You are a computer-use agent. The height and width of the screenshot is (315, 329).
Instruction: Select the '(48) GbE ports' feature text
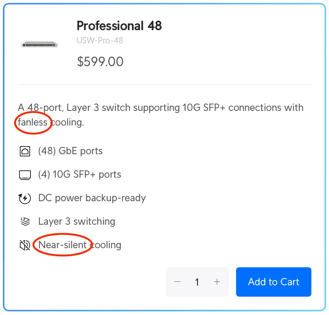(x=70, y=151)
